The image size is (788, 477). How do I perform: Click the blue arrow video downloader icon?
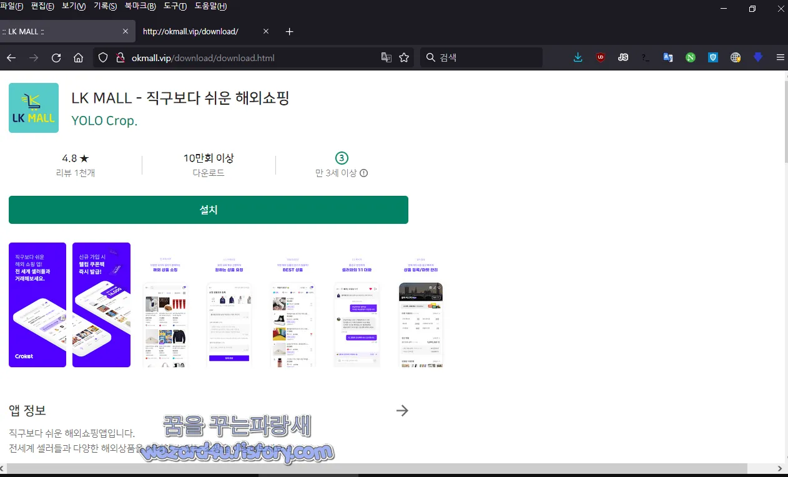coord(757,57)
